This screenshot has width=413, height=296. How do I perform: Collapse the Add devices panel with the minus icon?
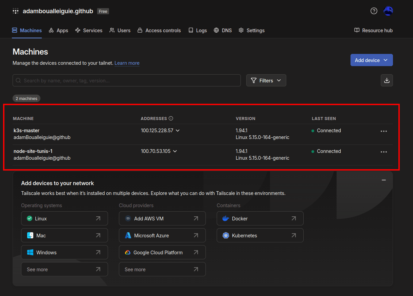(384, 180)
